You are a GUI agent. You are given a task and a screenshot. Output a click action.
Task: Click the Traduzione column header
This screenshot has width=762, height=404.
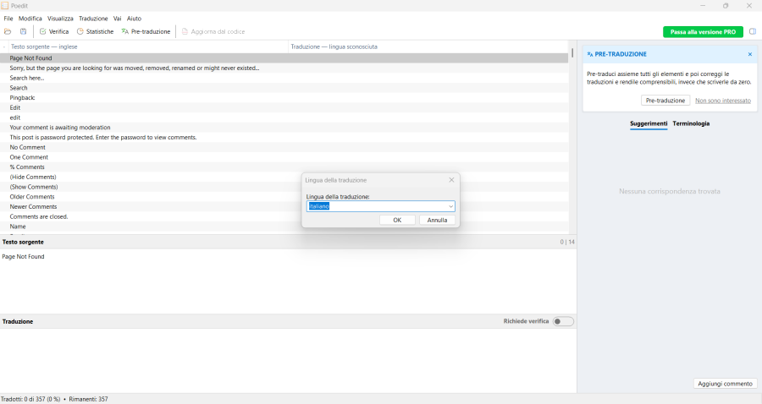pos(334,46)
